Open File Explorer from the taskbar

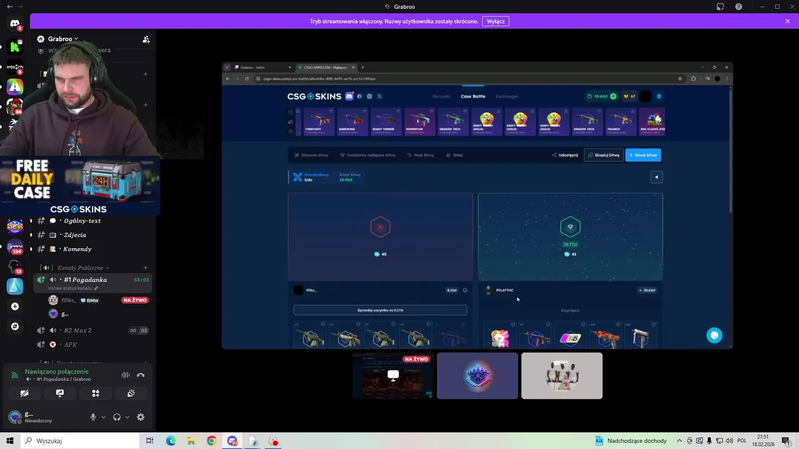tap(191, 441)
